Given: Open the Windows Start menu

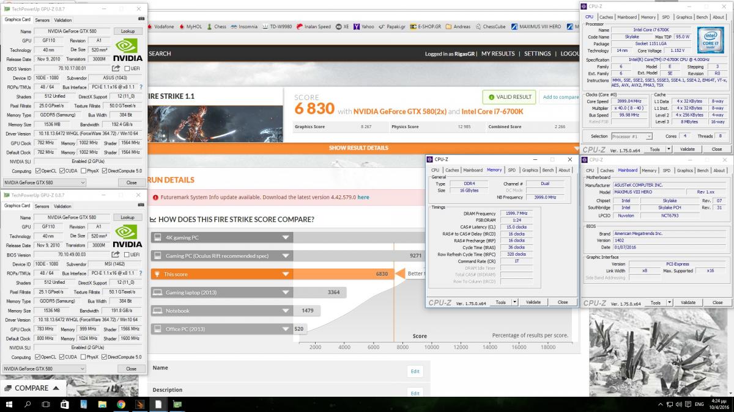Looking at the screenshot, I should (x=9, y=404).
